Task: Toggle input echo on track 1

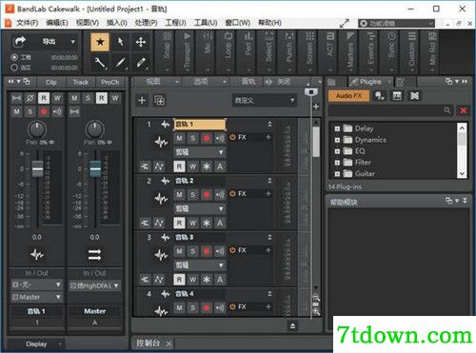Action: pyautogui.click(x=220, y=138)
